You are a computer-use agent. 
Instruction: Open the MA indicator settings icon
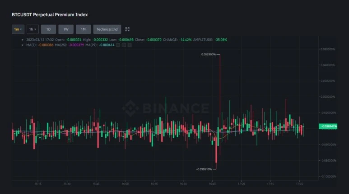pos(124,45)
